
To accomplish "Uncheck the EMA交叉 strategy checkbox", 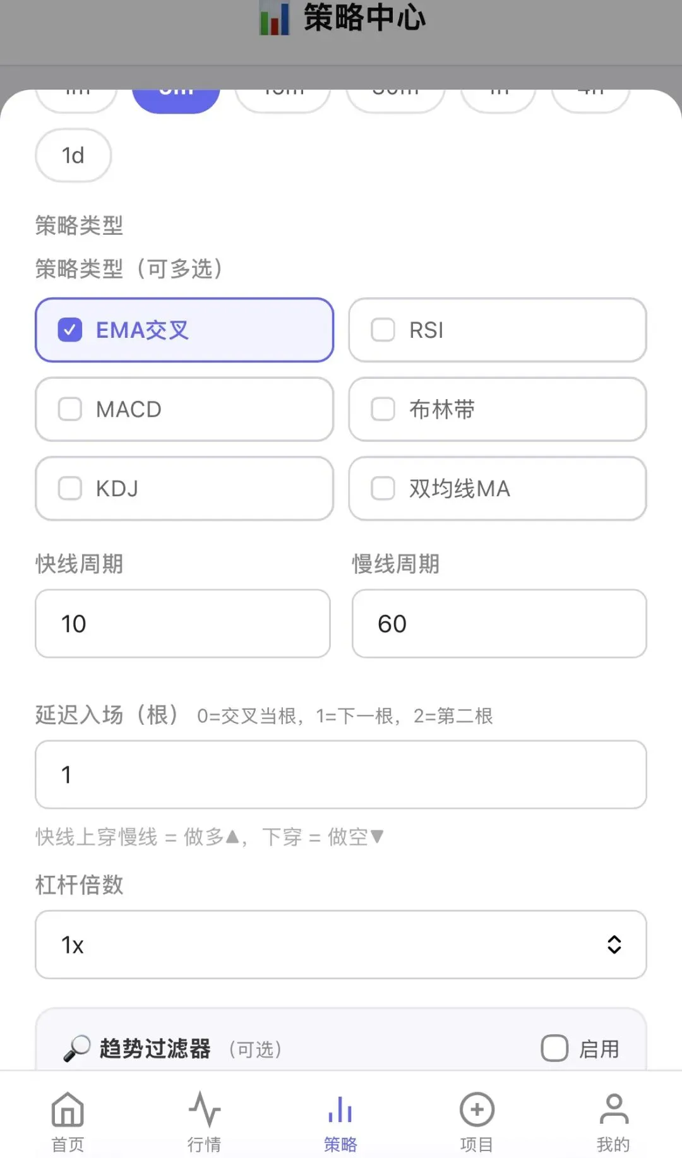I will [x=70, y=330].
